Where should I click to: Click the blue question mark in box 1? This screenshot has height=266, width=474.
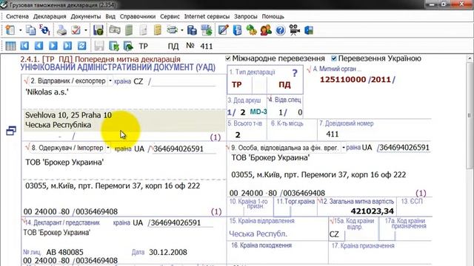click(x=295, y=72)
